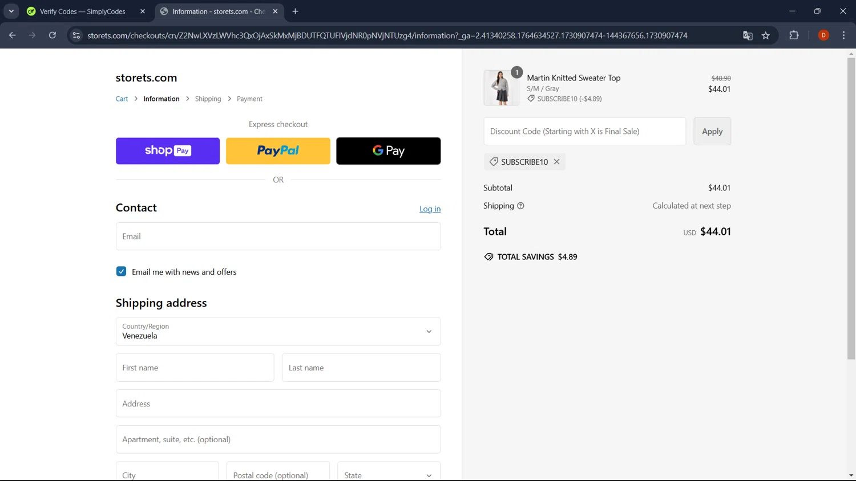Open a new browser tab
The image size is (856, 481).
pyautogui.click(x=295, y=11)
